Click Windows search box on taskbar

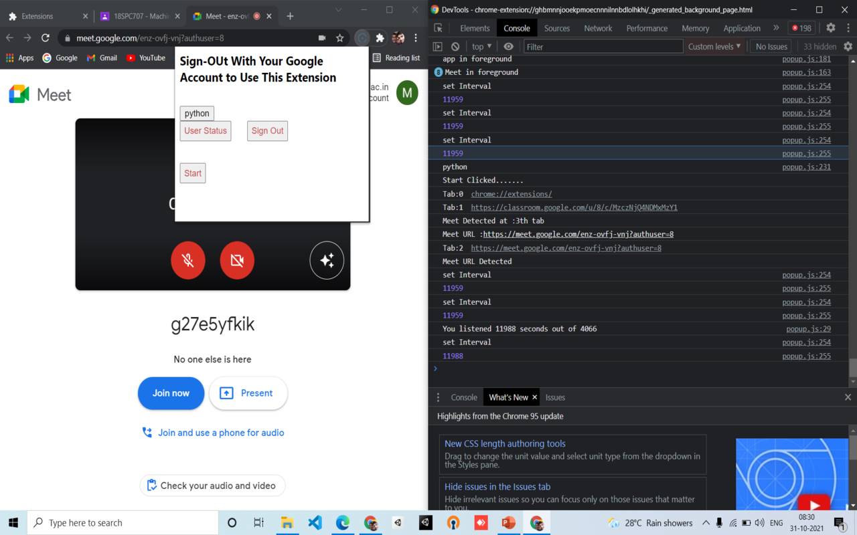point(123,523)
